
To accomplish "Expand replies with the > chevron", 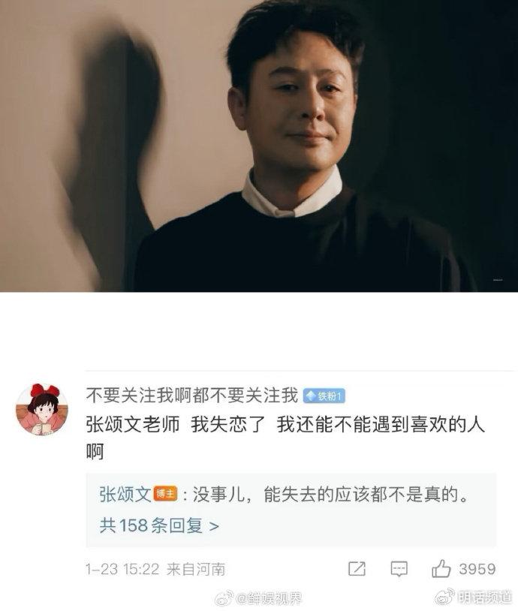I will tap(214, 526).
